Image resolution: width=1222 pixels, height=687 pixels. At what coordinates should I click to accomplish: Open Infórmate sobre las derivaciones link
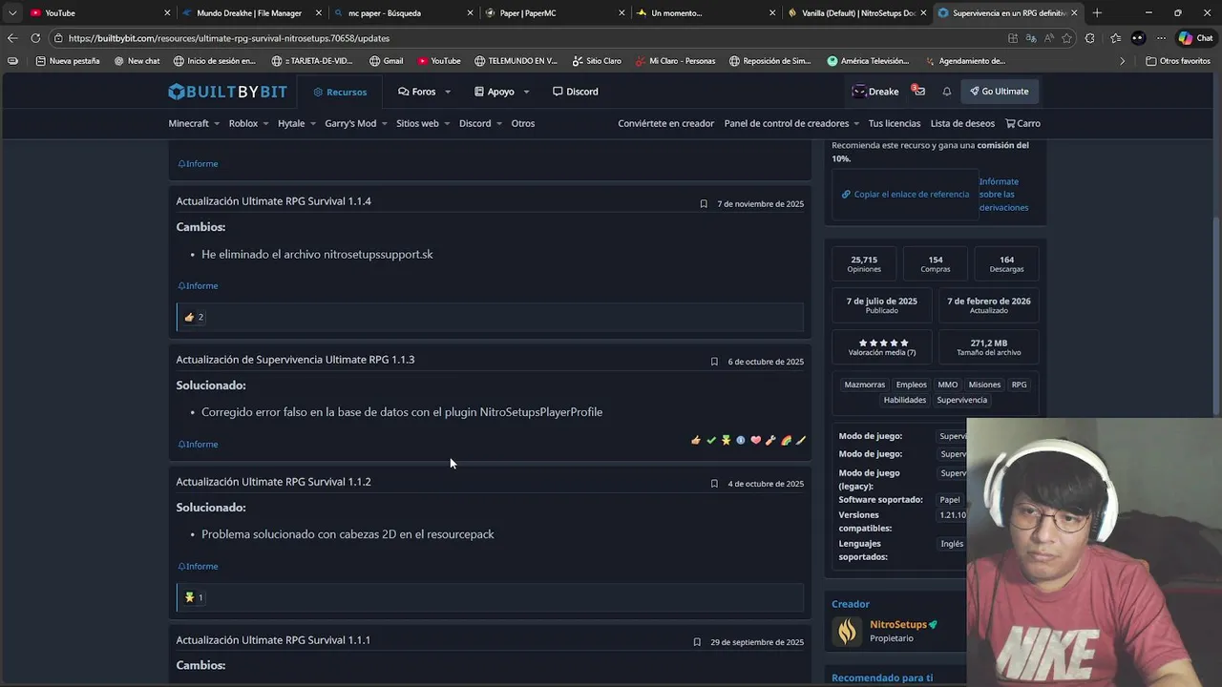coord(1003,195)
